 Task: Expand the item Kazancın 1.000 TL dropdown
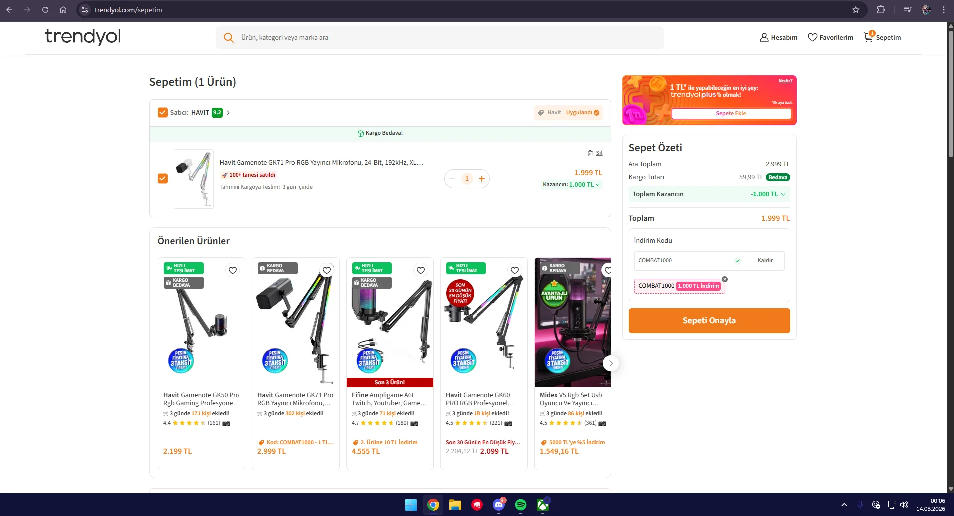click(x=572, y=185)
